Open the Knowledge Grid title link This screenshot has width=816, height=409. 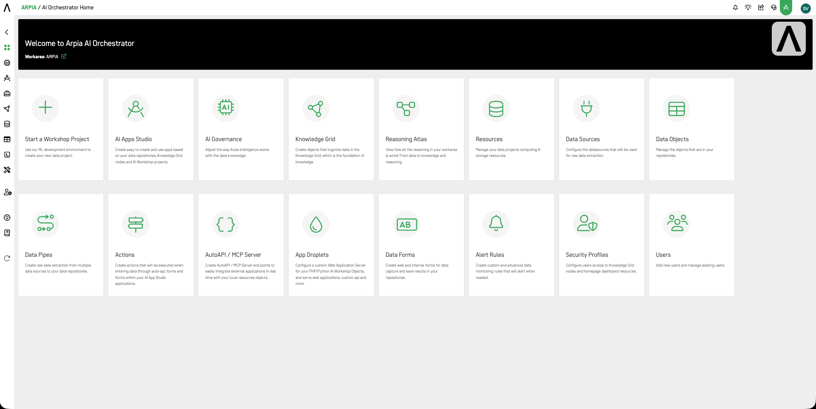pyautogui.click(x=316, y=139)
